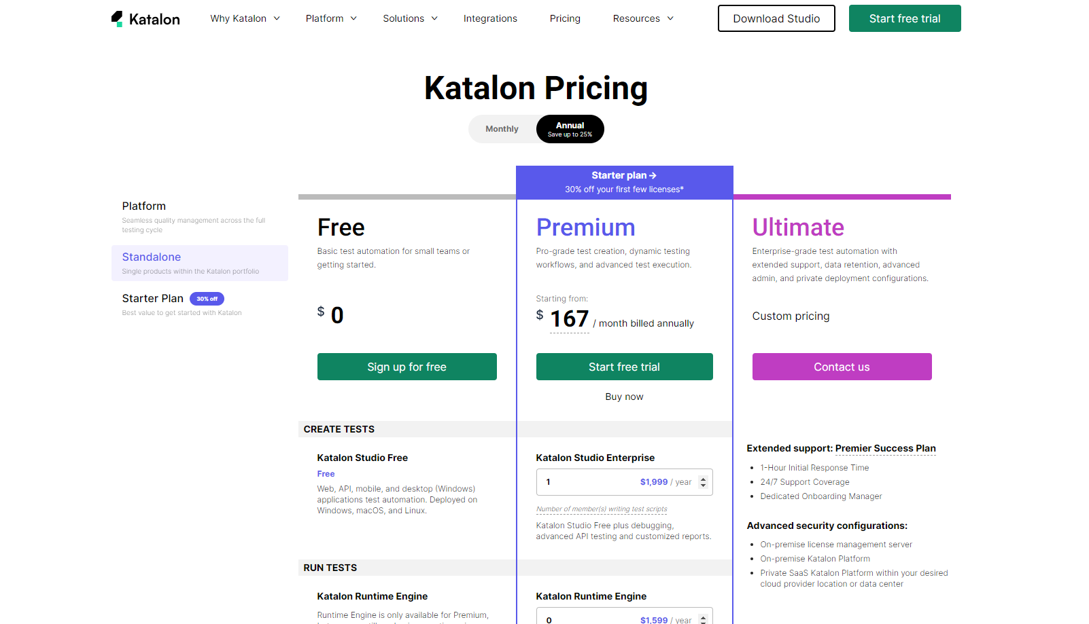The width and height of the screenshot is (1089, 624).
Task: Click Download Studio button
Action: [776, 18]
